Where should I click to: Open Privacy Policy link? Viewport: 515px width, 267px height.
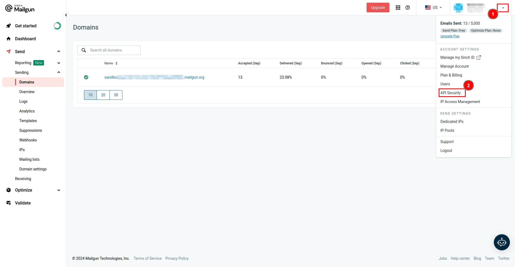[177, 258]
